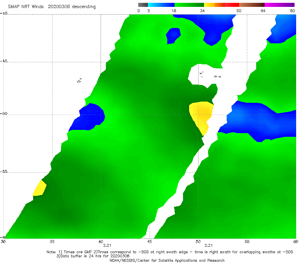Pick the red segment of the colorbar

tap(232, 5)
